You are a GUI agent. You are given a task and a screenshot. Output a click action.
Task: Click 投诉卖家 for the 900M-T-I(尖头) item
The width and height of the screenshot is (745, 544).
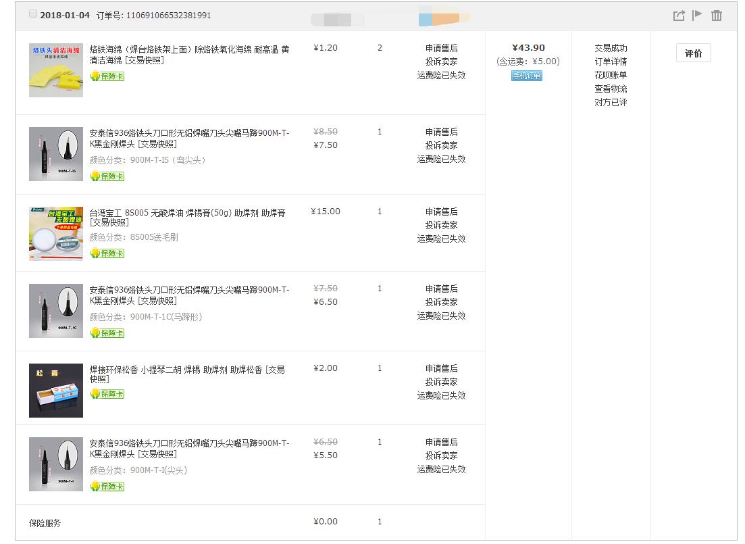pos(441,456)
